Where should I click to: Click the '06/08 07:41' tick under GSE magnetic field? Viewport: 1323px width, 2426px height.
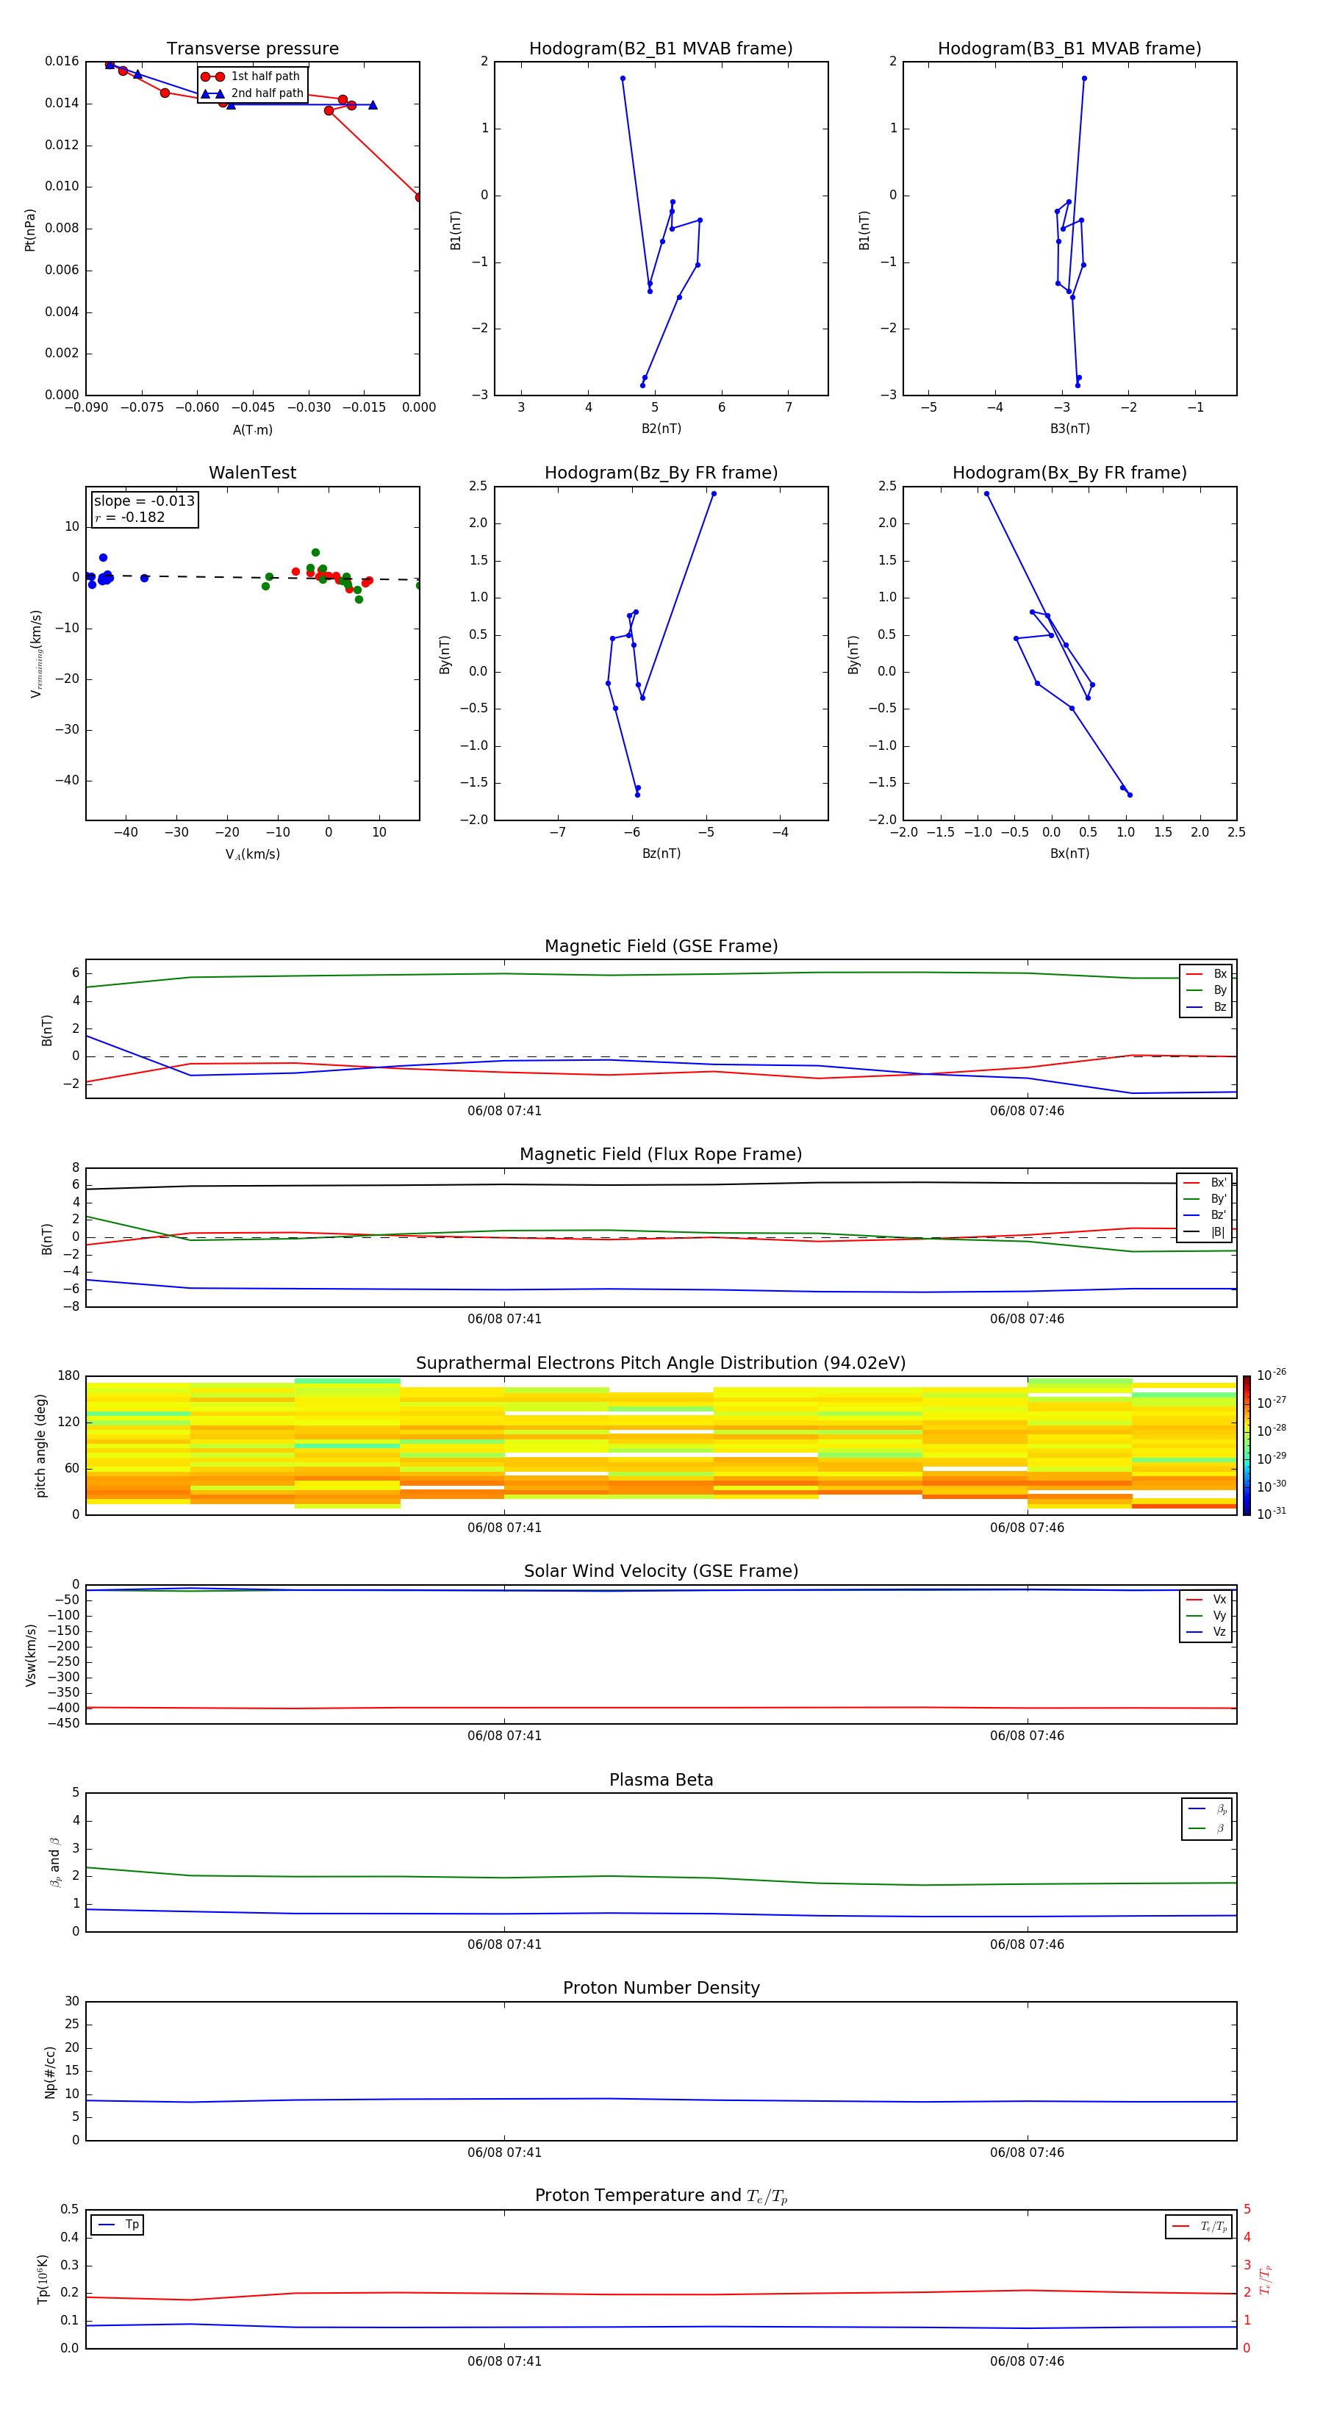(x=505, y=1112)
